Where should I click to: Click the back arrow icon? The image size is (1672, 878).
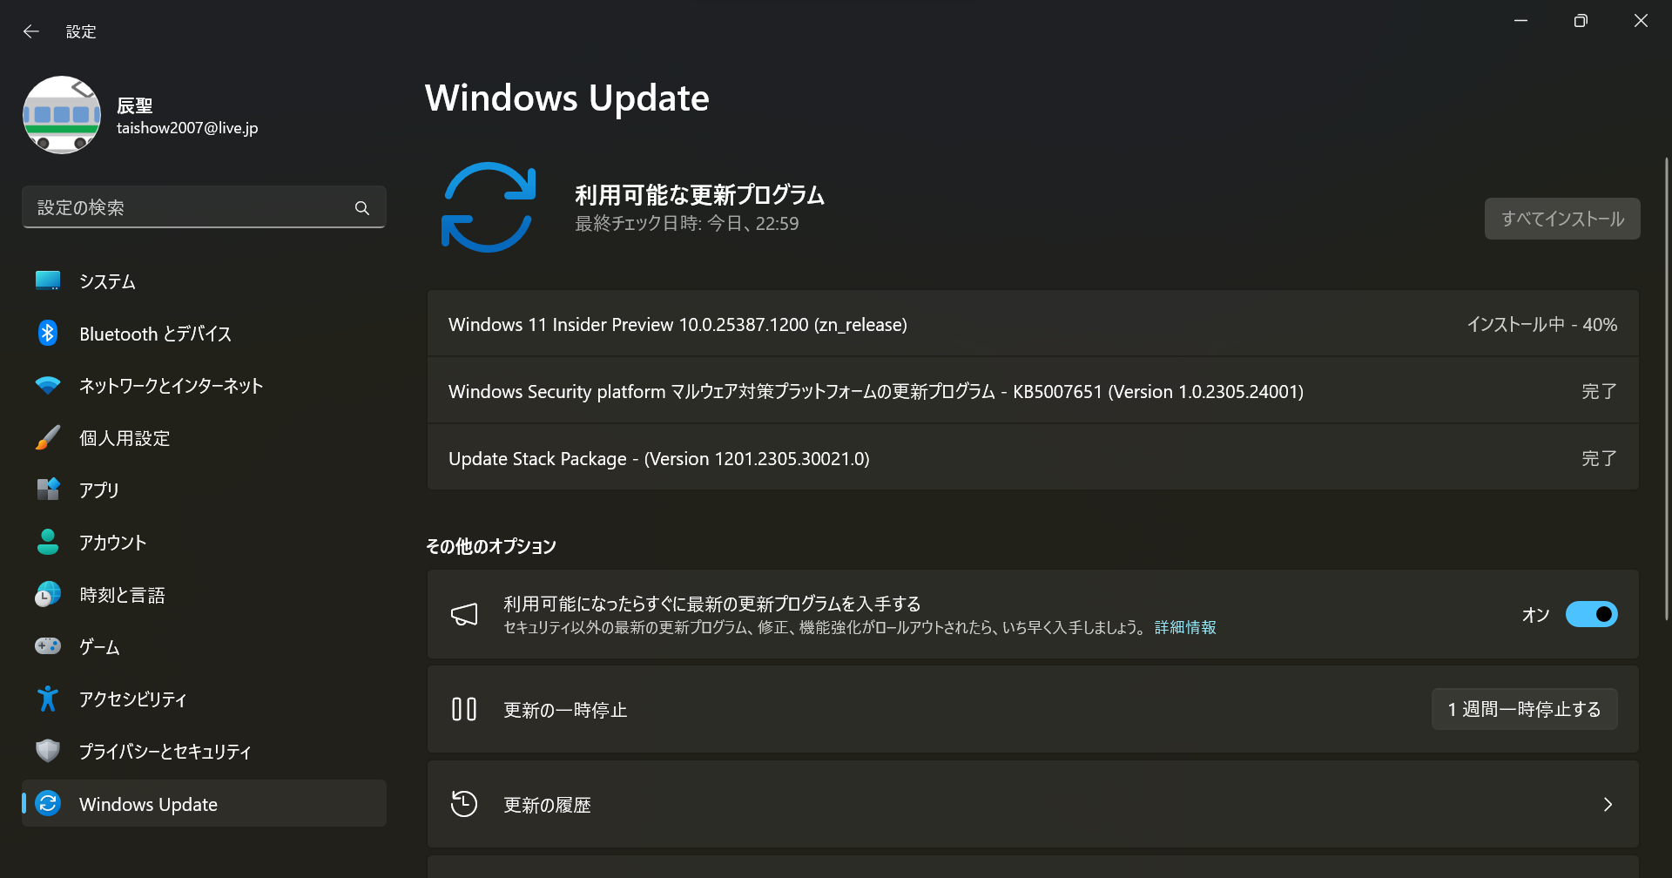[31, 31]
